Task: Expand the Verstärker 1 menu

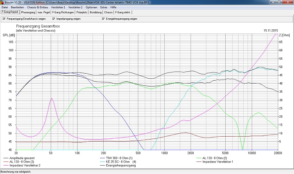Action: [x=58, y=7]
